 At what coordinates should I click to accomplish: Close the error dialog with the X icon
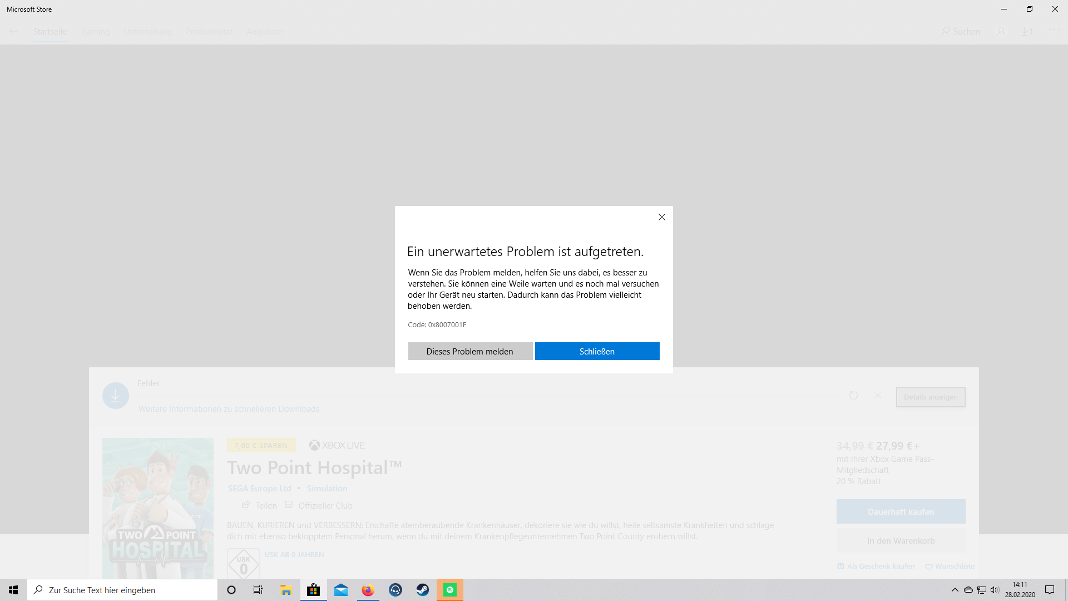pos(662,217)
